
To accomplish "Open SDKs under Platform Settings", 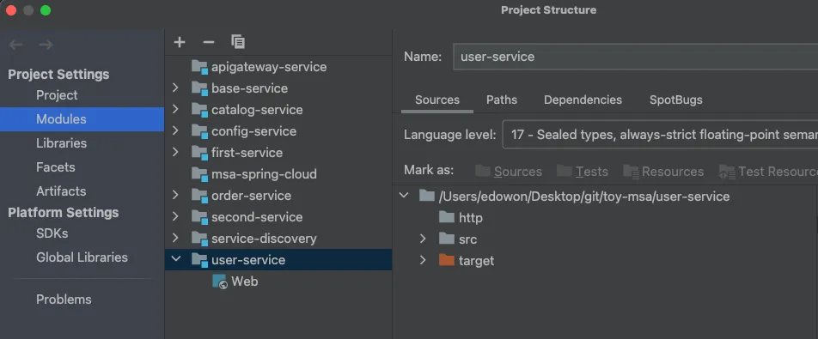I will (52, 233).
